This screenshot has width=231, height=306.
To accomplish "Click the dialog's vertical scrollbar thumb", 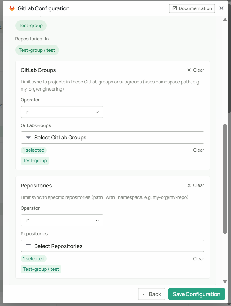I will [225, 179].
